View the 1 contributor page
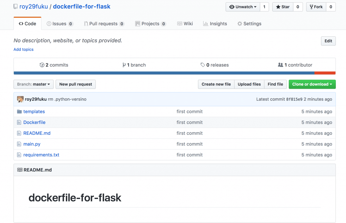Viewport: 346px width, 223px height. (295, 65)
